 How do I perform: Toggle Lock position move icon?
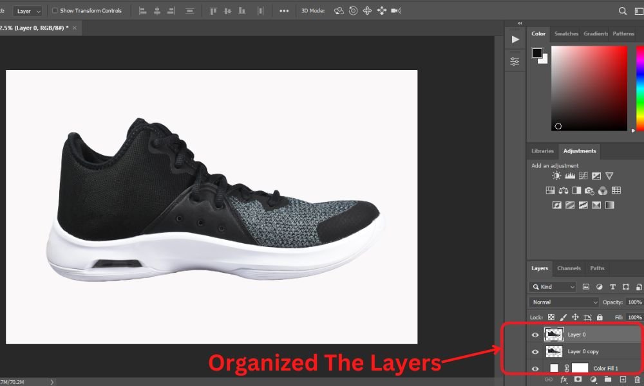[575, 317]
